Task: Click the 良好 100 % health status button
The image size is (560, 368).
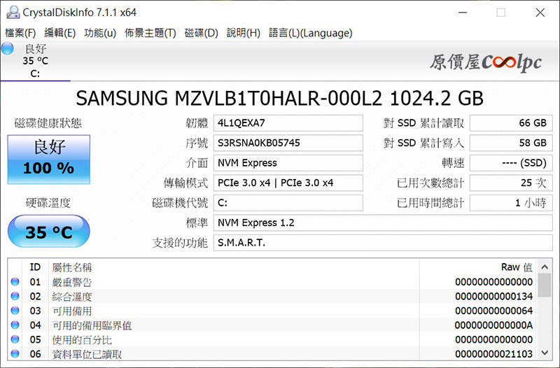Action: (48, 160)
